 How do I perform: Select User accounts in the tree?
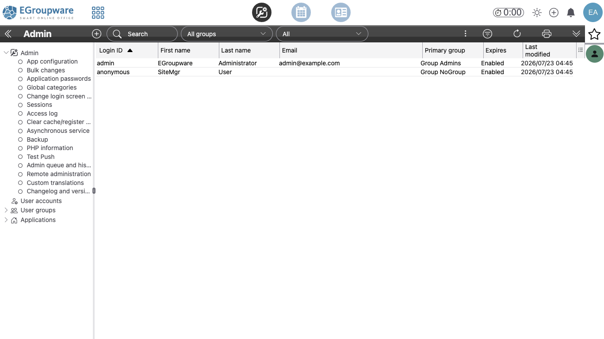pyautogui.click(x=41, y=201)
